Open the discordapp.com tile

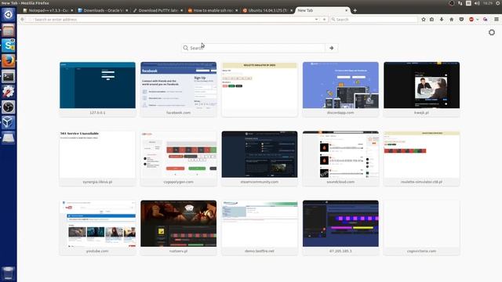[340, 89]
